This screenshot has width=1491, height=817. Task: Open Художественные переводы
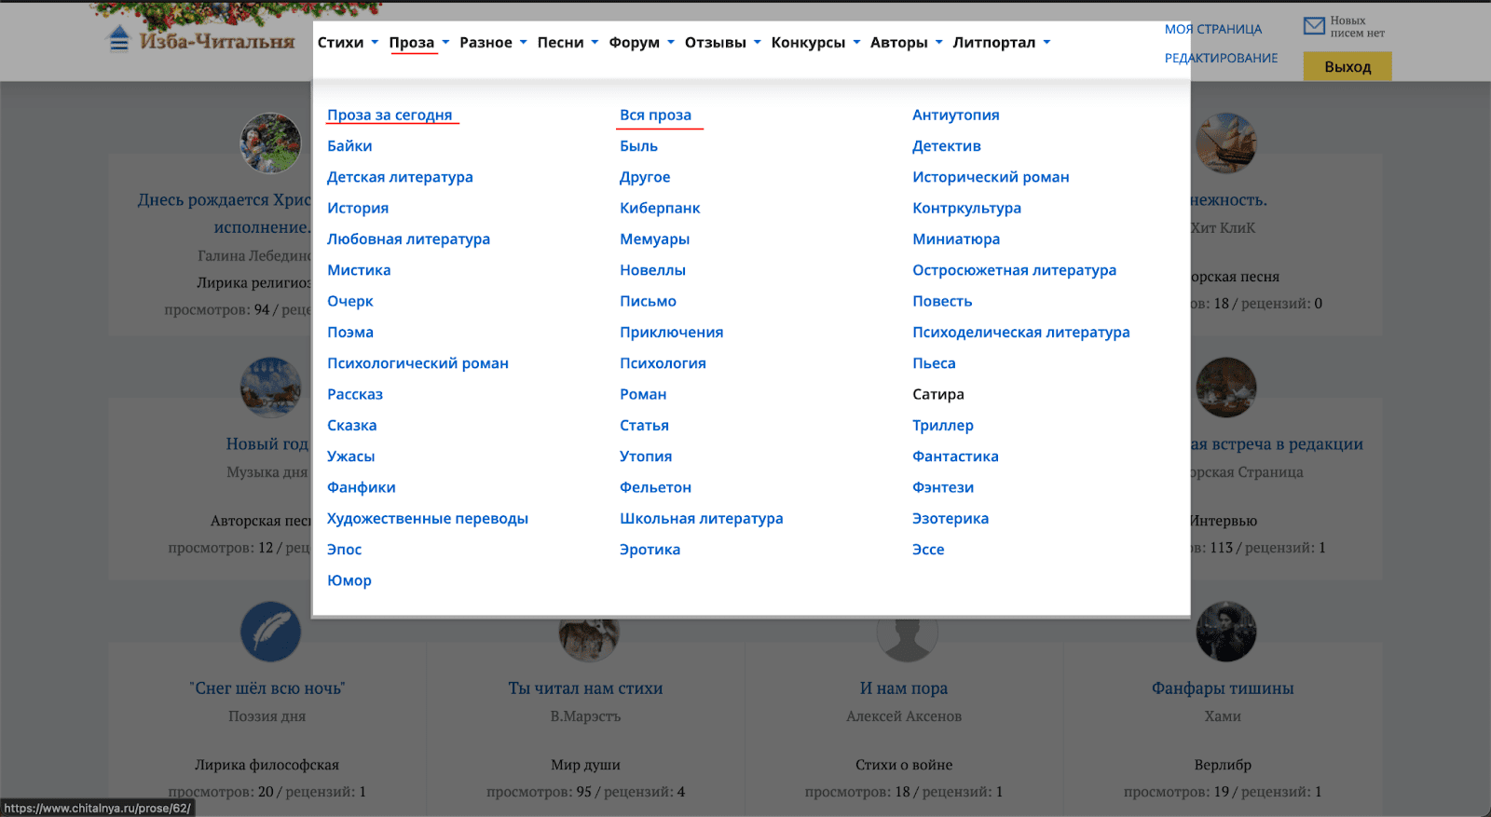point(428,519)
